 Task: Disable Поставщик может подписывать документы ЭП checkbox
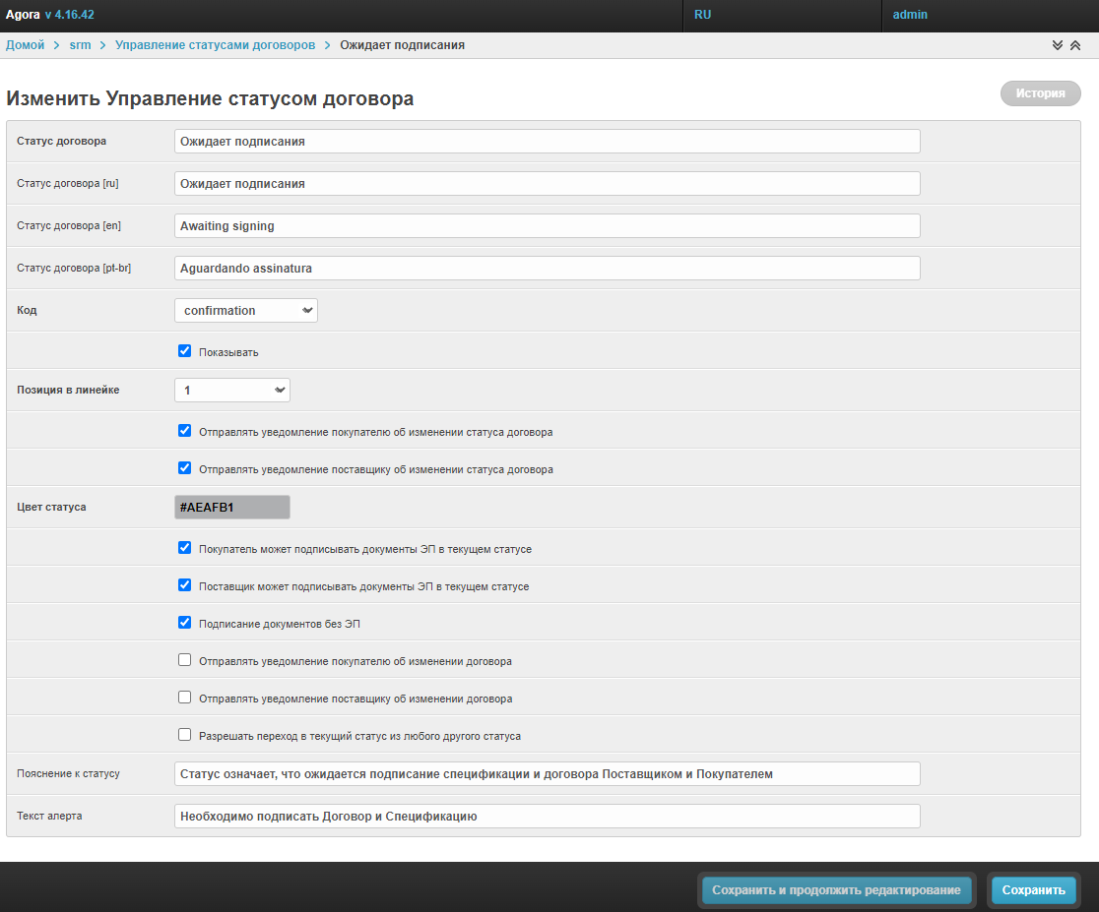[184, 585]
